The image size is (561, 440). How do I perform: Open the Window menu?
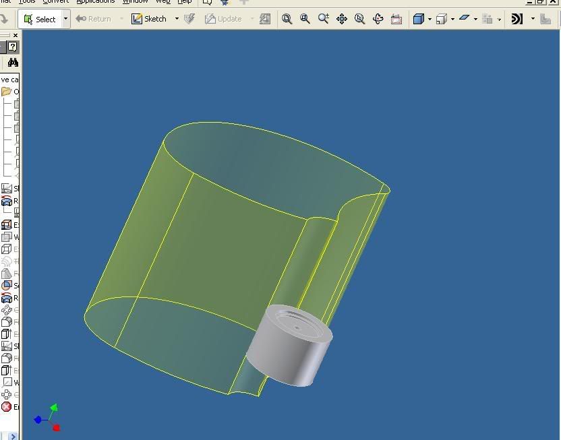coord(136,2)
